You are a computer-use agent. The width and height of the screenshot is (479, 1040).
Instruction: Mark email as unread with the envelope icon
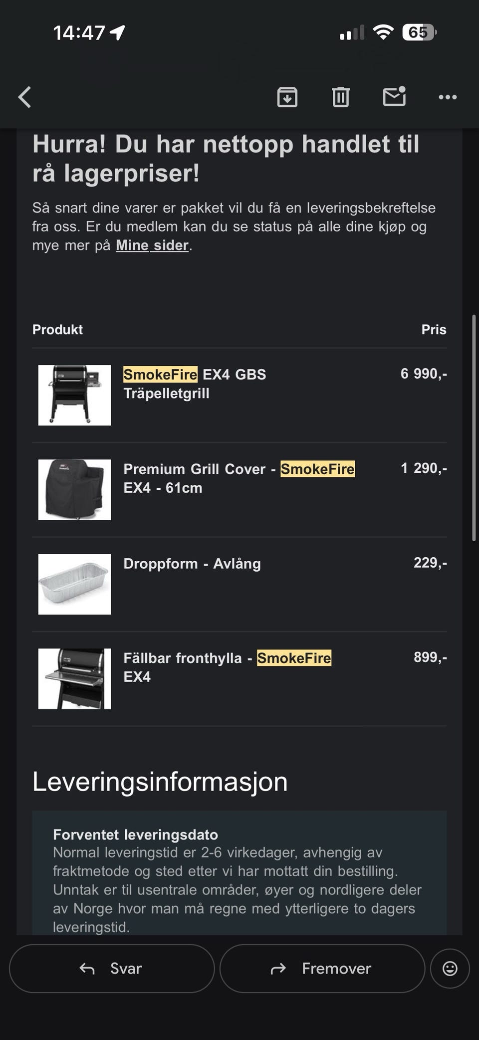click(x=394, y=96)
